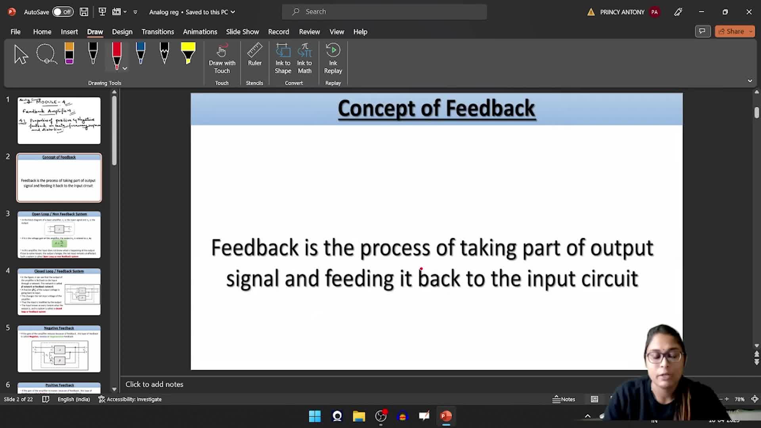Toggle Draw with Touch mode
This screenshot has width=761, height=428.
click(222, 59)
